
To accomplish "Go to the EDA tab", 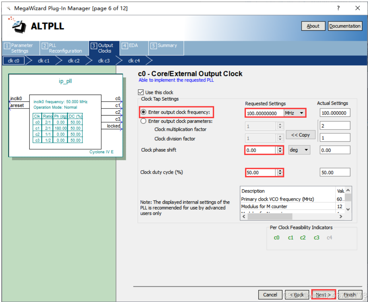I will pos(134,48).
